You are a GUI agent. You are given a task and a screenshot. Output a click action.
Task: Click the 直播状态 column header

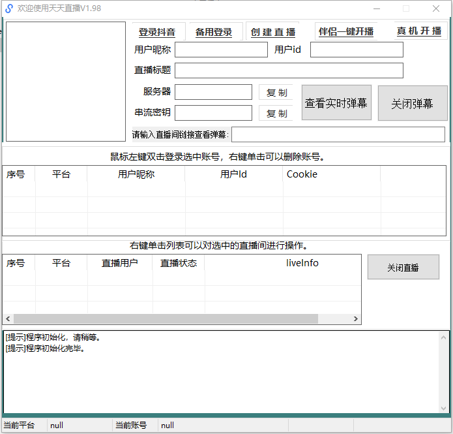pyautogui.click(x=179, y=263)
